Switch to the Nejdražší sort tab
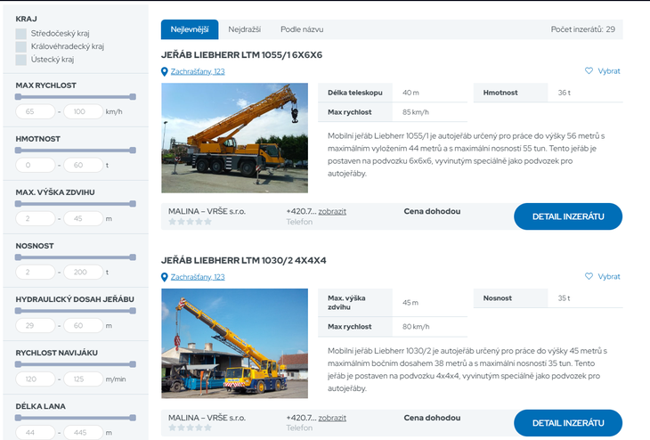 click(244, 29)
